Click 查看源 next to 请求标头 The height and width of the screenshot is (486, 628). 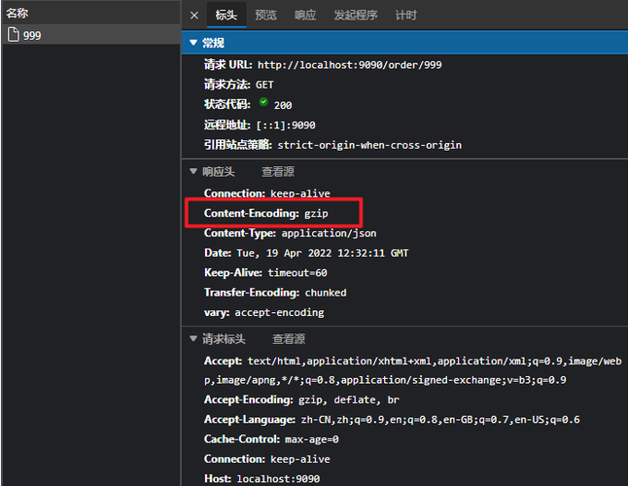[289, 339]
